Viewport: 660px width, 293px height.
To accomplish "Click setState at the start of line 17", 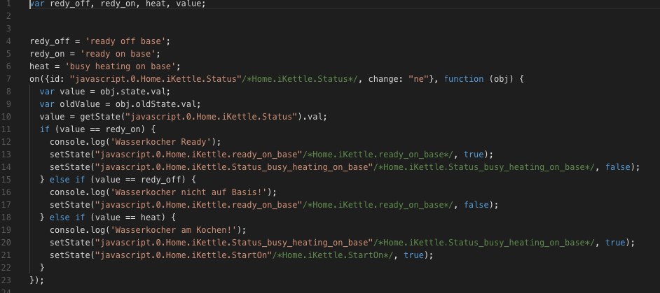I will 70,205.
